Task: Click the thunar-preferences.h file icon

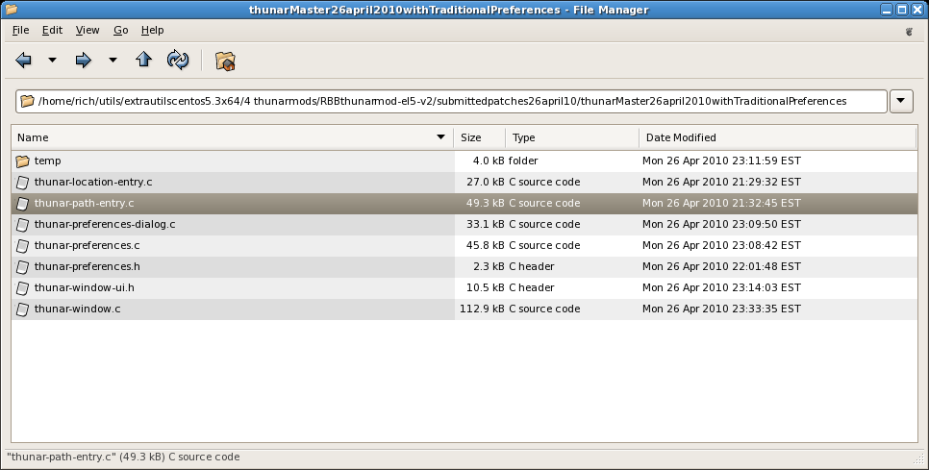Action: (23, 266)
